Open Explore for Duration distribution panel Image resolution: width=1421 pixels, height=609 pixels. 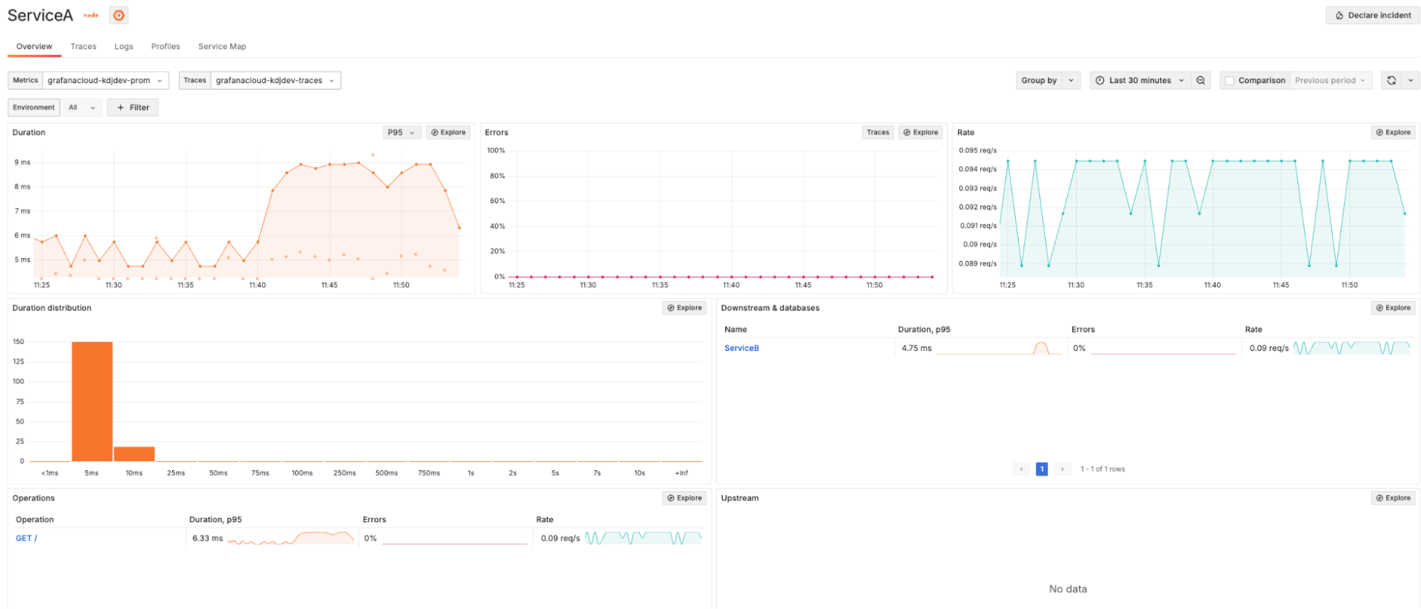[x=685, y=308]
